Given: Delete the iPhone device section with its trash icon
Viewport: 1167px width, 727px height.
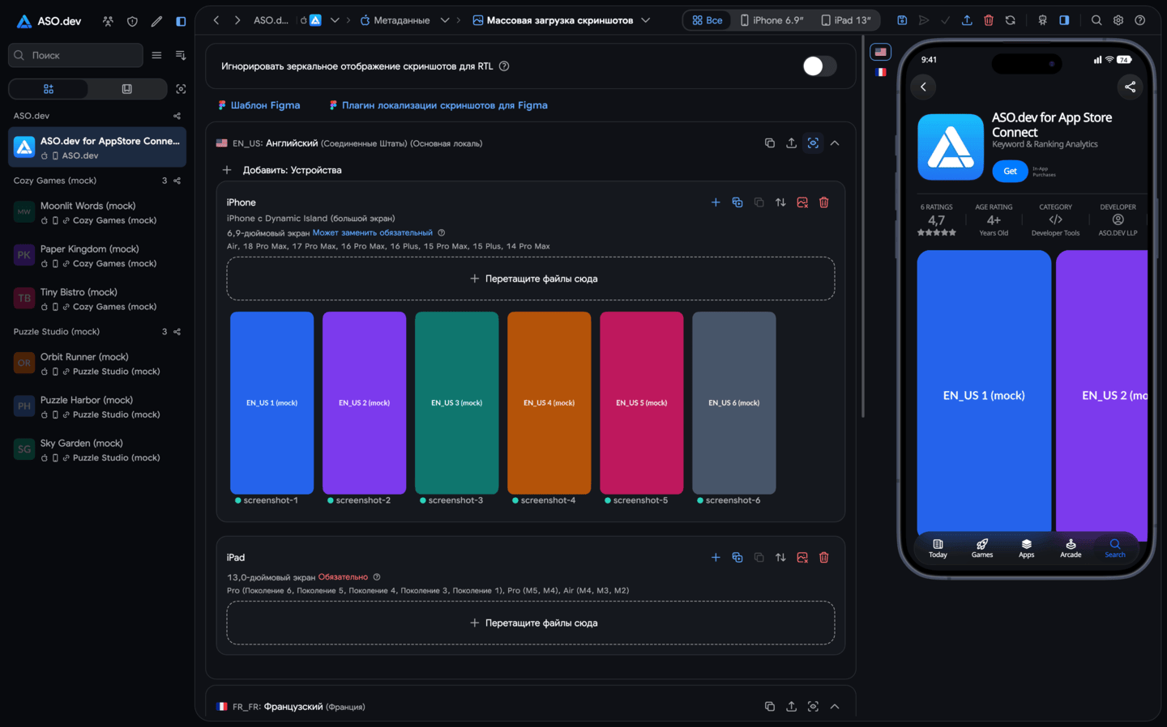Looking at the screenshot, I should 824,202.
